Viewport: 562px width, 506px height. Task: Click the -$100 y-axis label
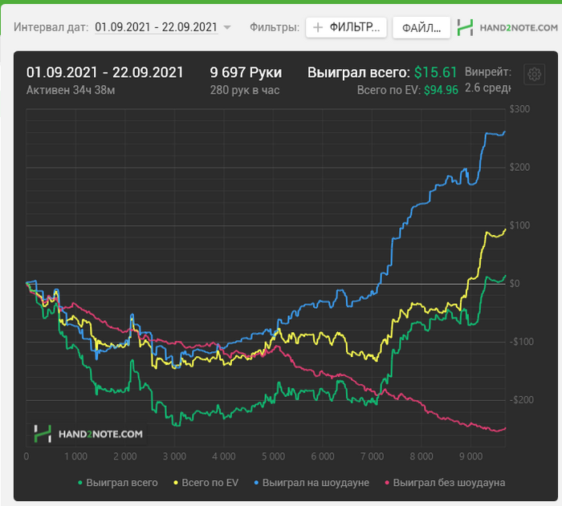coord(522,342)
